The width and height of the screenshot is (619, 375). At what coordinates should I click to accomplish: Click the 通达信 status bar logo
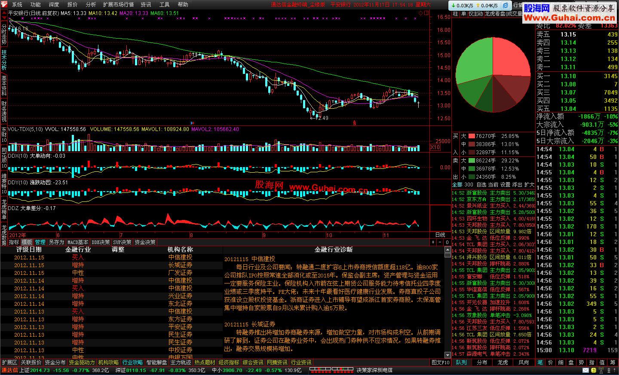coord(9,370)
